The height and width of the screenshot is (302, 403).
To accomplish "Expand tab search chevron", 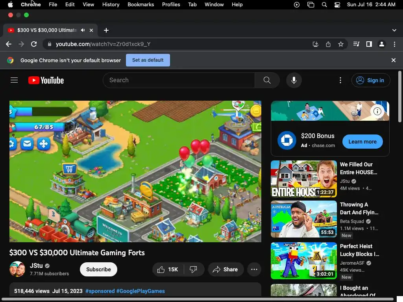I will [394, 30].
